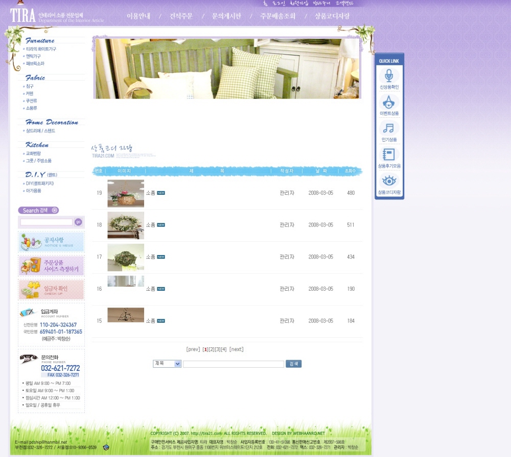Screen dimensions: 511x457
Task: Click the 검색 button below the list
Action: (x=293, y=364)
